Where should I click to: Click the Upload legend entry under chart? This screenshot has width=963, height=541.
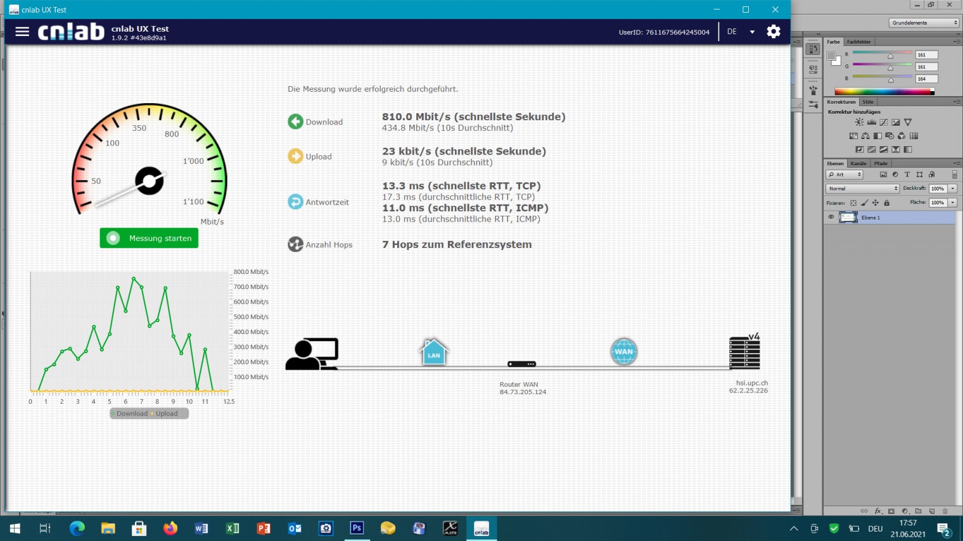click(x=166, y=414)
